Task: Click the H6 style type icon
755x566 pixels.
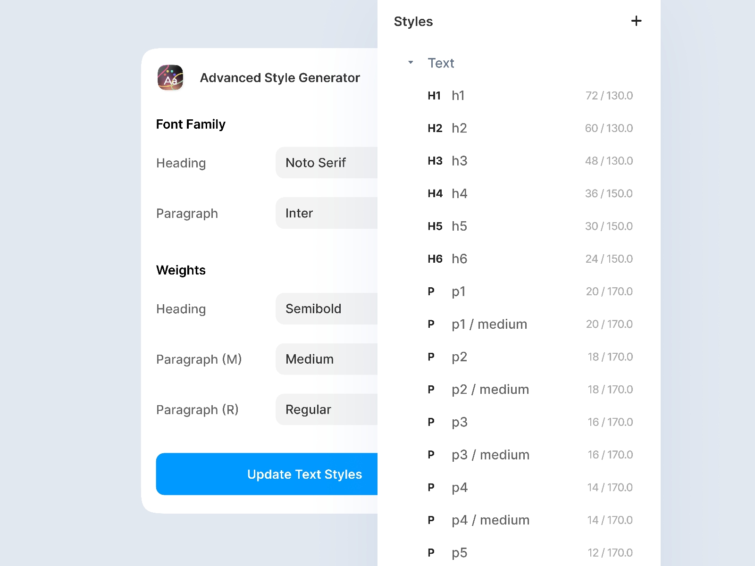Action: coord(435,258)
